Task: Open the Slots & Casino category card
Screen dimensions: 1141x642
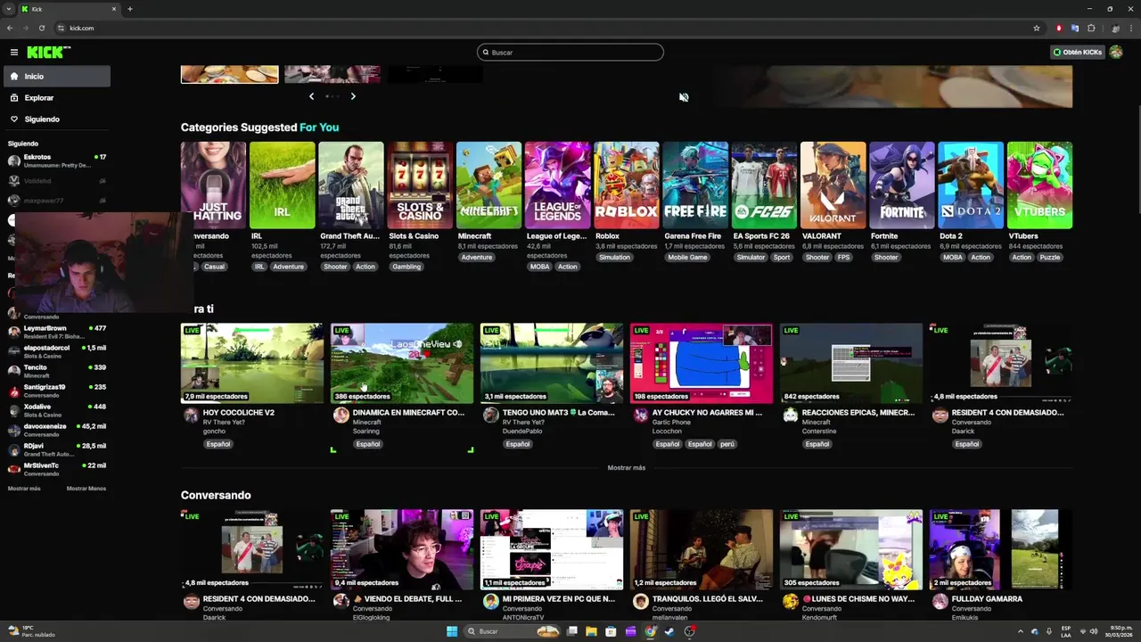Action: click(x=420, y=185)
